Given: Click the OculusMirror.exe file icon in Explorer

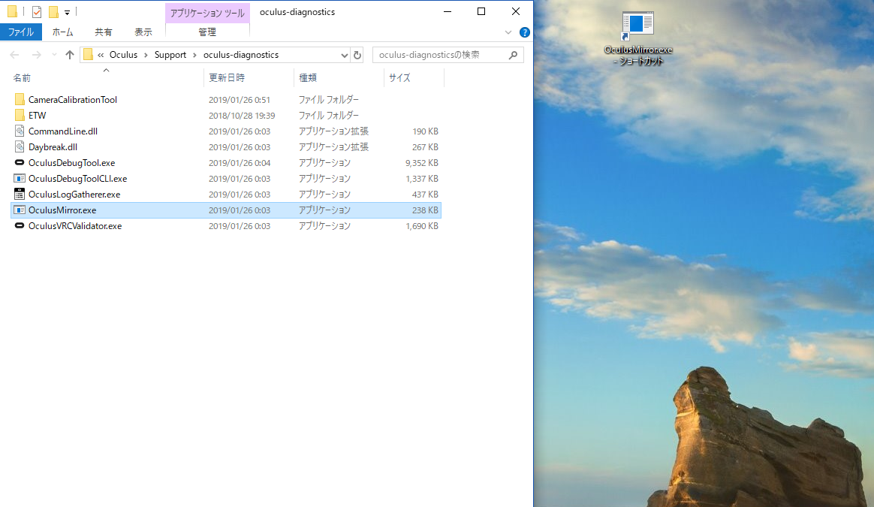Looking at the screenshot, I should coord(20,210).
